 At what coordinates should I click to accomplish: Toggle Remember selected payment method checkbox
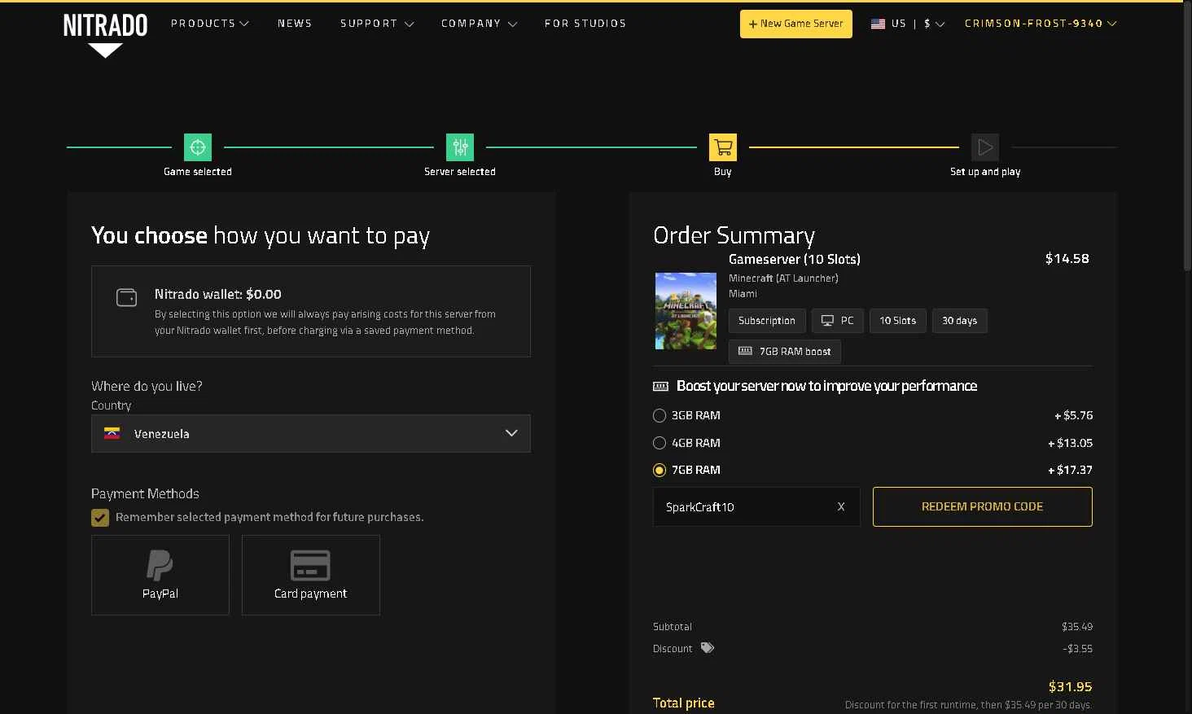point(100,517)
